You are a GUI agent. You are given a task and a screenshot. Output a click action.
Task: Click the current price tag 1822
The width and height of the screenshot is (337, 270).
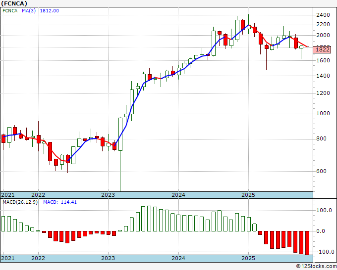point(323,49)
